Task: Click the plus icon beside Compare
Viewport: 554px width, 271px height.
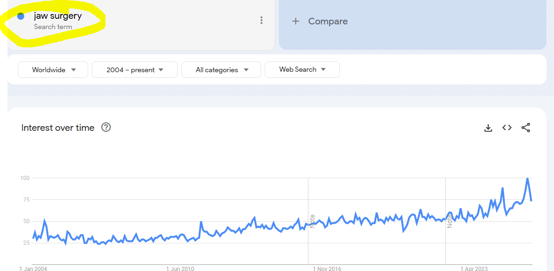Action: (295, 21)
